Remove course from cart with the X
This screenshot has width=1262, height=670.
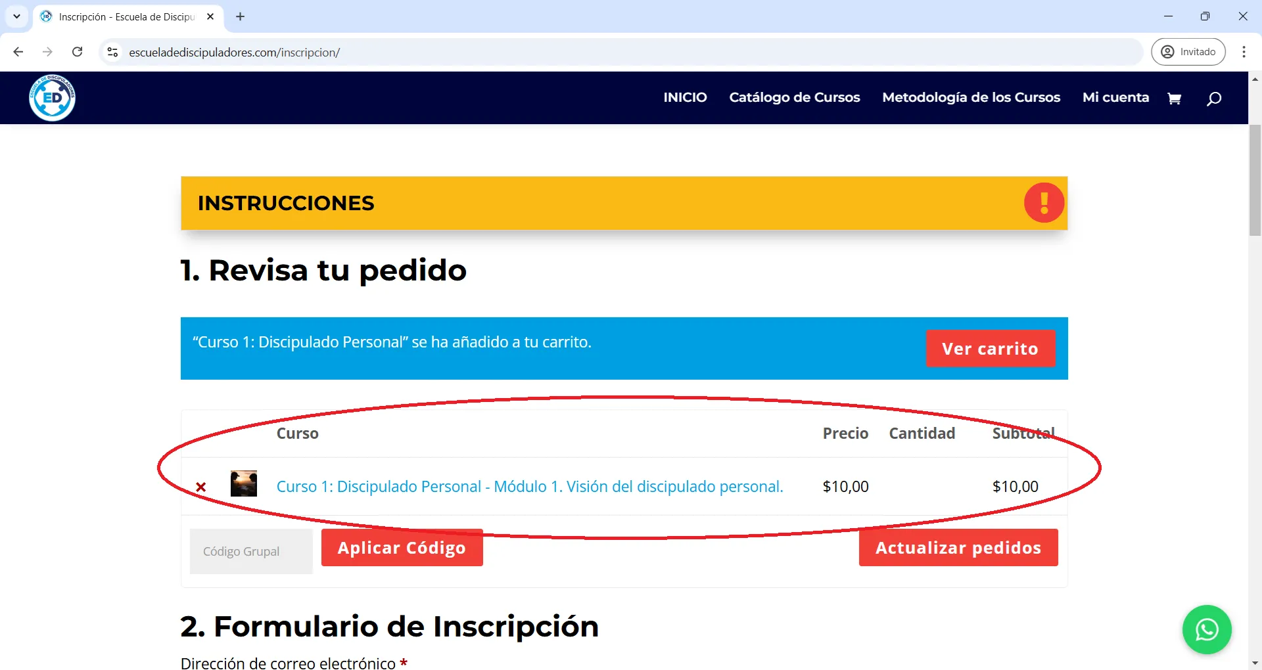(201, 487)
